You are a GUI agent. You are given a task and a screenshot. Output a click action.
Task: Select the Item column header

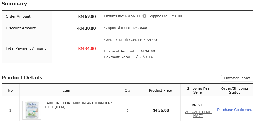[67, 90]
